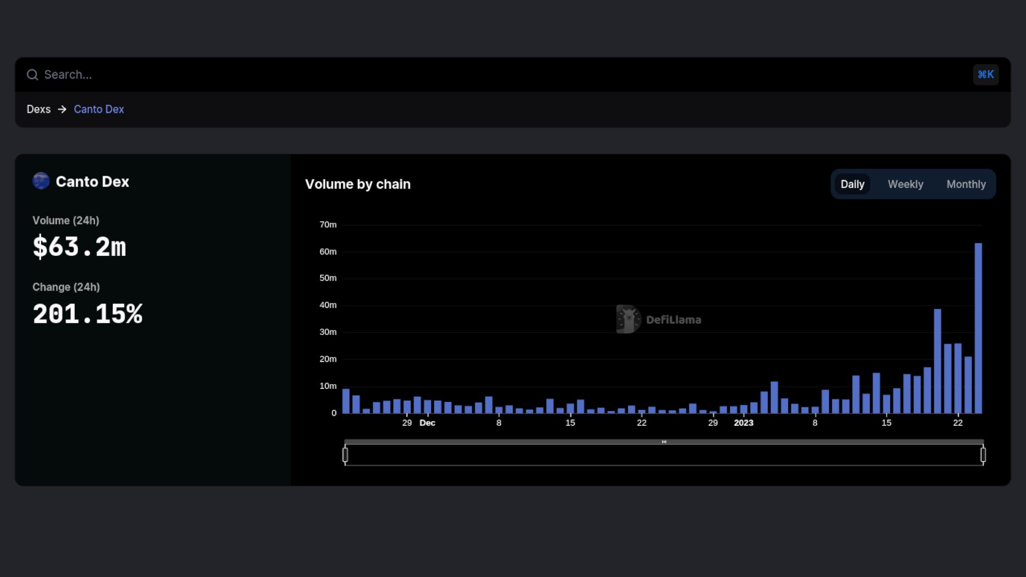Image resolution: width=1026 pixels, height=577 pixels.
Task: Click the Volume by chain heading
Action: tap(357, 184)
